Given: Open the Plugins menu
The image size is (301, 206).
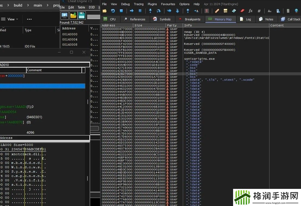Looking at the screenshot, I should [152, 4].
